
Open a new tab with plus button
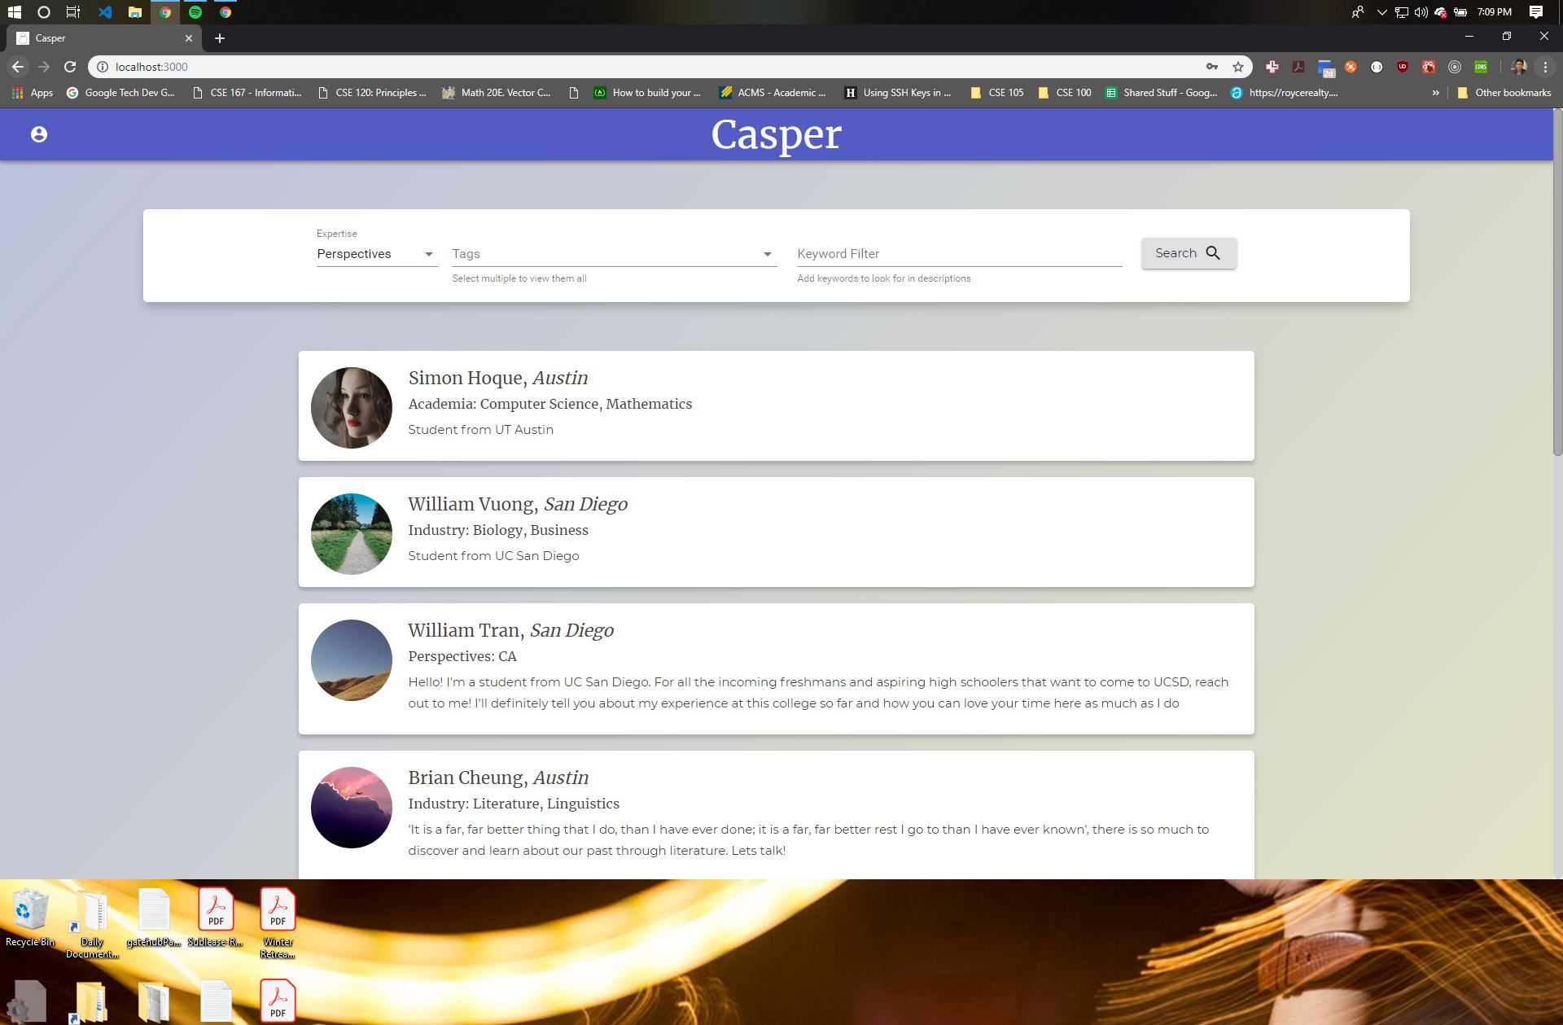pos(219,38)
